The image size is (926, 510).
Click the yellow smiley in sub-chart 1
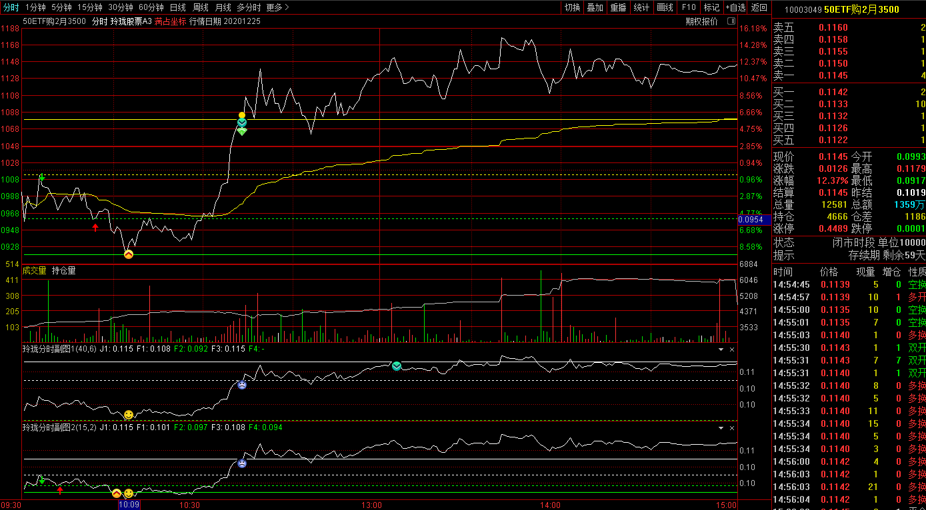(x=129, y=415)
